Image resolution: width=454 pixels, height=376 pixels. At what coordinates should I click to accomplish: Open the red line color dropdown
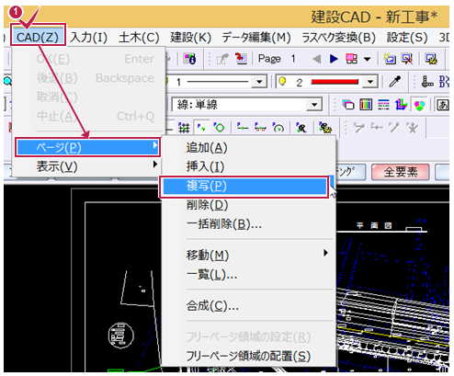coord(370,82)
